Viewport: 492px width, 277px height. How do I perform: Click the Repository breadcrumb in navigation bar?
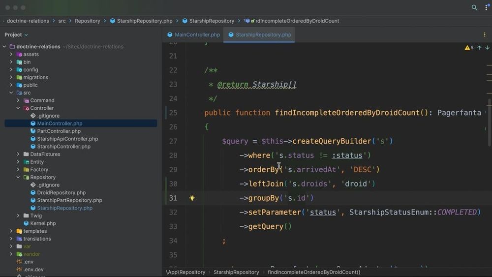click(x=87, y=21)
